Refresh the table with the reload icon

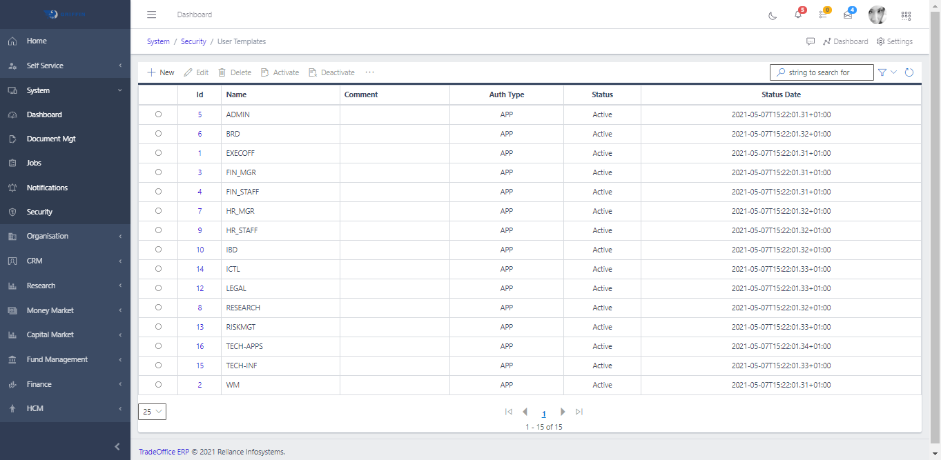coord(909,72)
